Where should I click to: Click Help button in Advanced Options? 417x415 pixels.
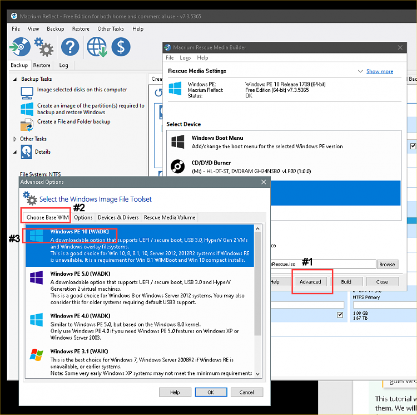point(175,392)
